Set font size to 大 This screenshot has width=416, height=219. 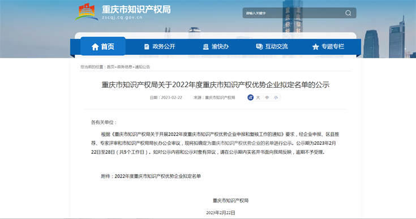[x=258, y=97]
